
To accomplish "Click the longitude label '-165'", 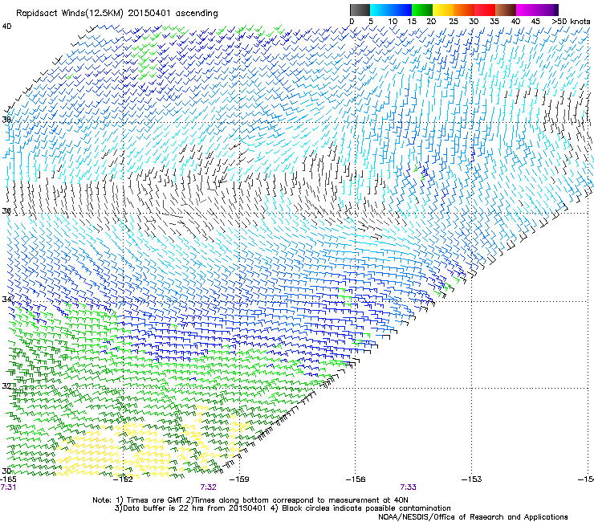I will tap(8, 479).
